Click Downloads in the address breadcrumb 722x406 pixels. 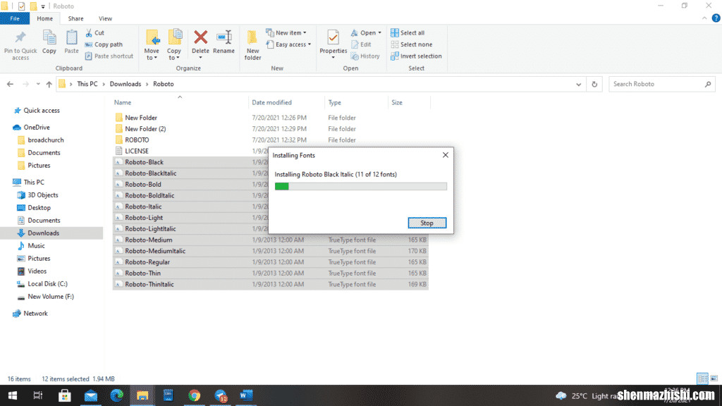click(x=126, y=85)
